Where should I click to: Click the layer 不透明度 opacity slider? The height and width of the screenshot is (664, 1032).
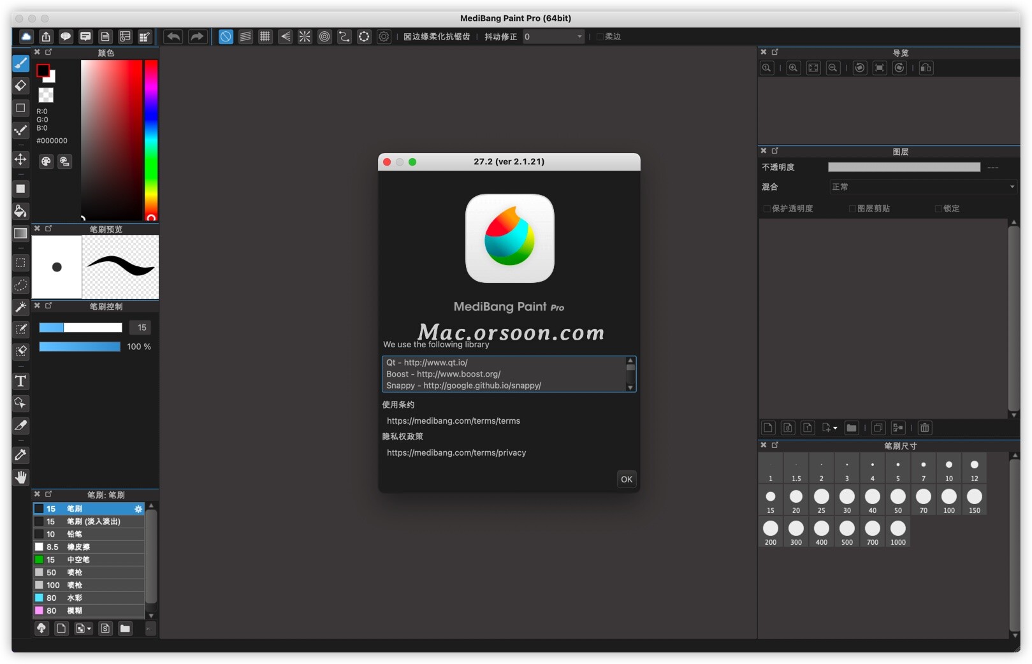pos(904,167)
